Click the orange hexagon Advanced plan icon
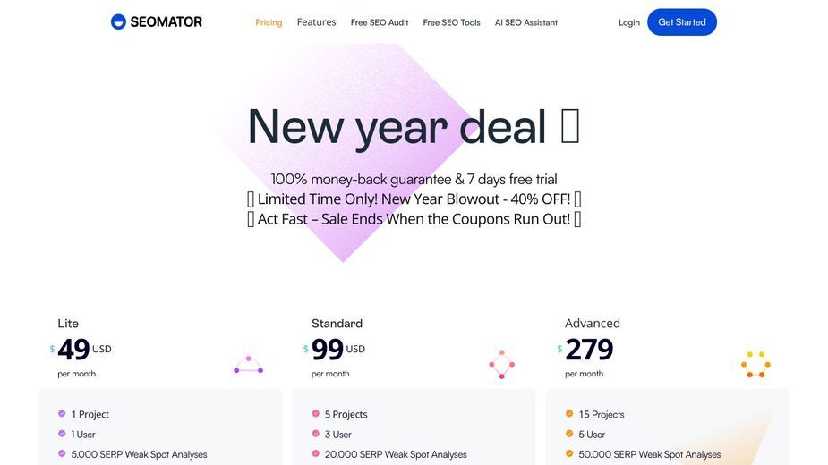 pos(755,364)
